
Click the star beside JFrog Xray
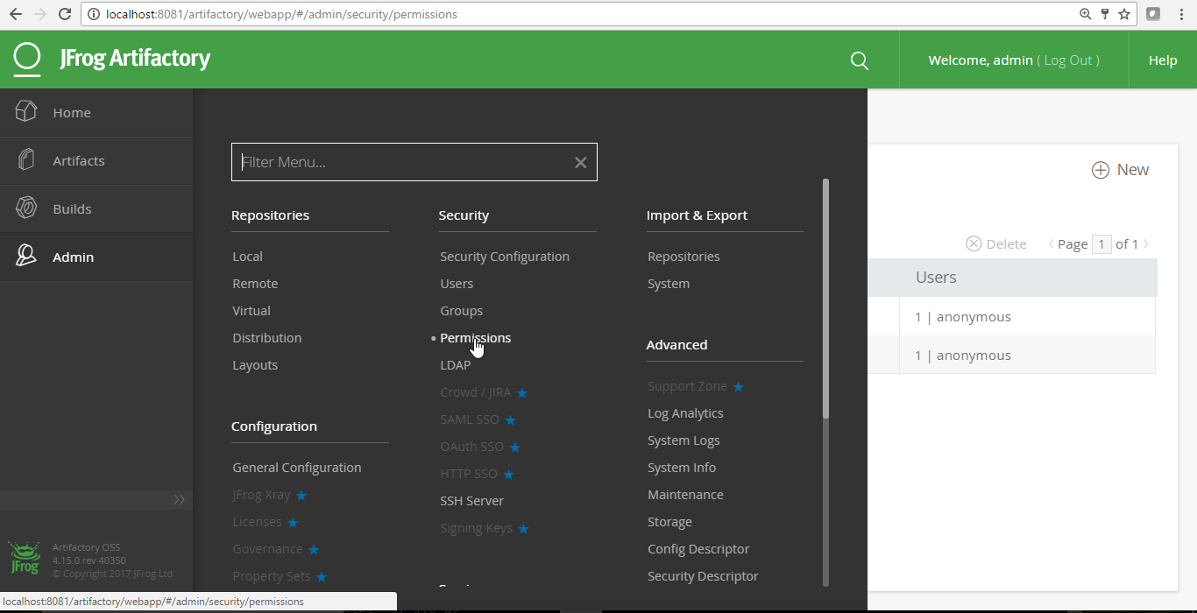[301, 496]
